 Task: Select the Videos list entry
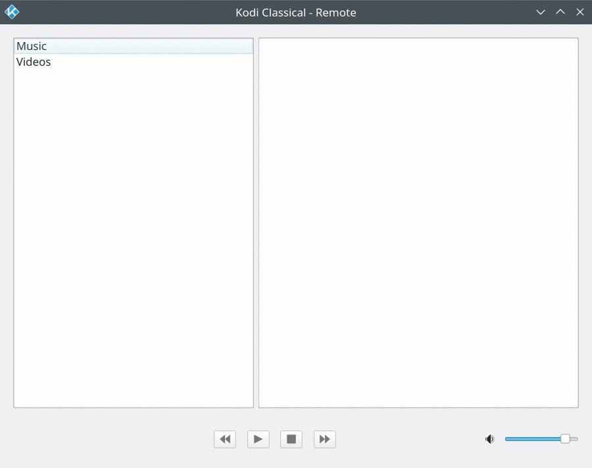[134, 62]
